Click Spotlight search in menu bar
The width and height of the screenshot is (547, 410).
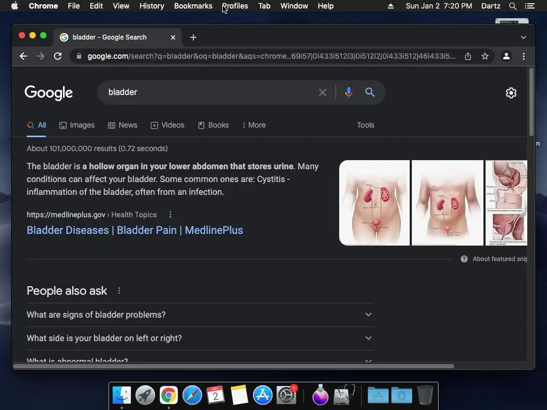coord(512,6)
